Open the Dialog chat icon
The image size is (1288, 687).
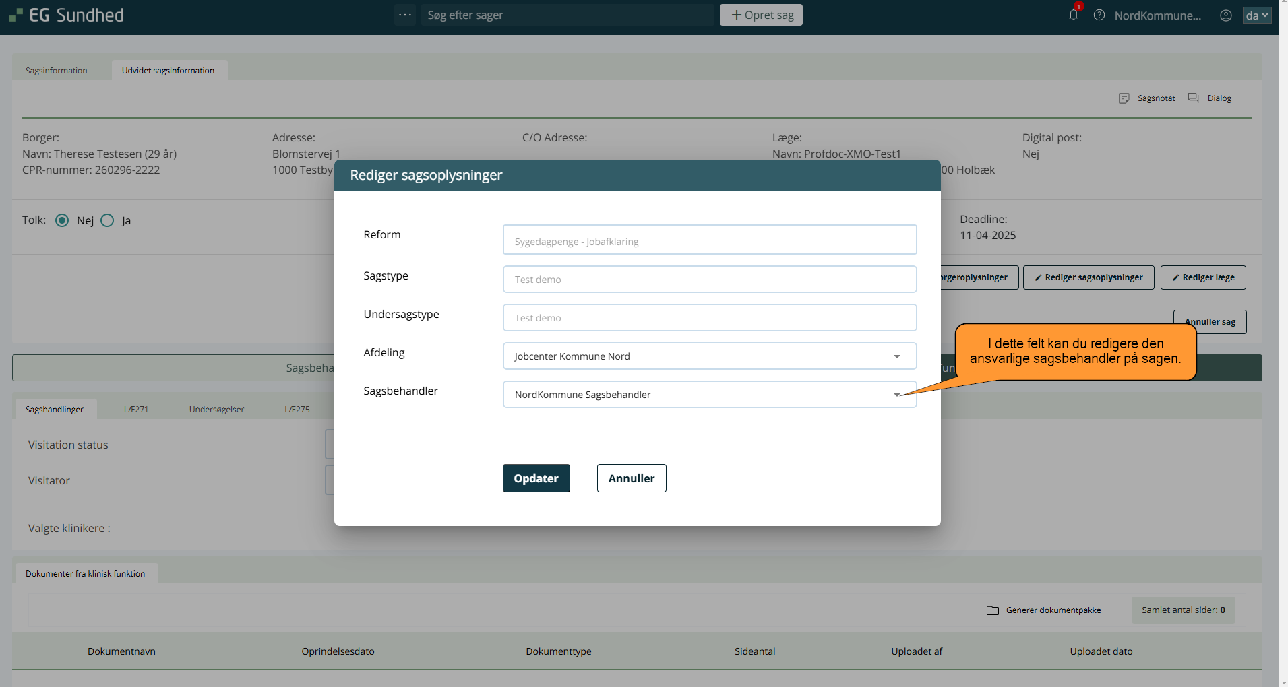coord(1194,98)
